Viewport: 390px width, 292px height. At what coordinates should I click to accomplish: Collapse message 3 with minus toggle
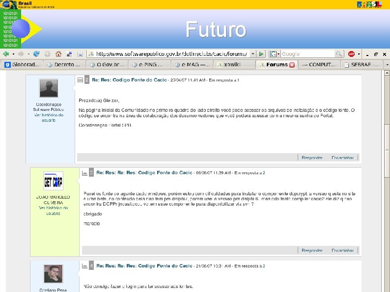(84, 173)
